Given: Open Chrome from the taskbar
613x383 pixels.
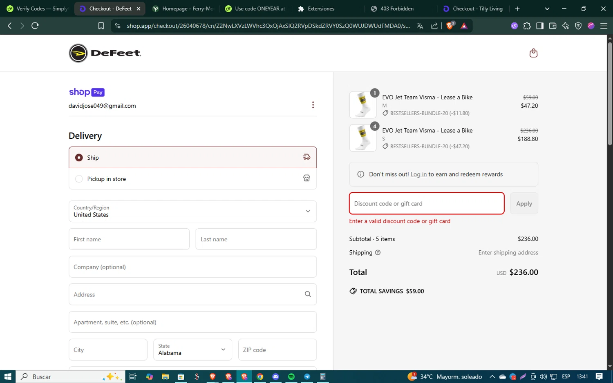Looking at the screenshot, I should pyautogui.click(x=260, y=376).
